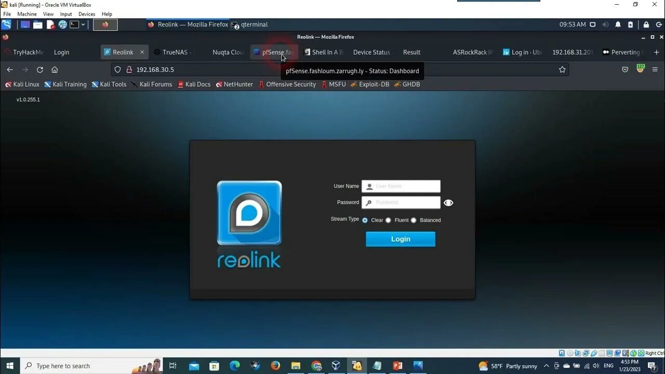Launch the terminal emulator from Kali panel

pyautogui.click(x=74, y=24)
